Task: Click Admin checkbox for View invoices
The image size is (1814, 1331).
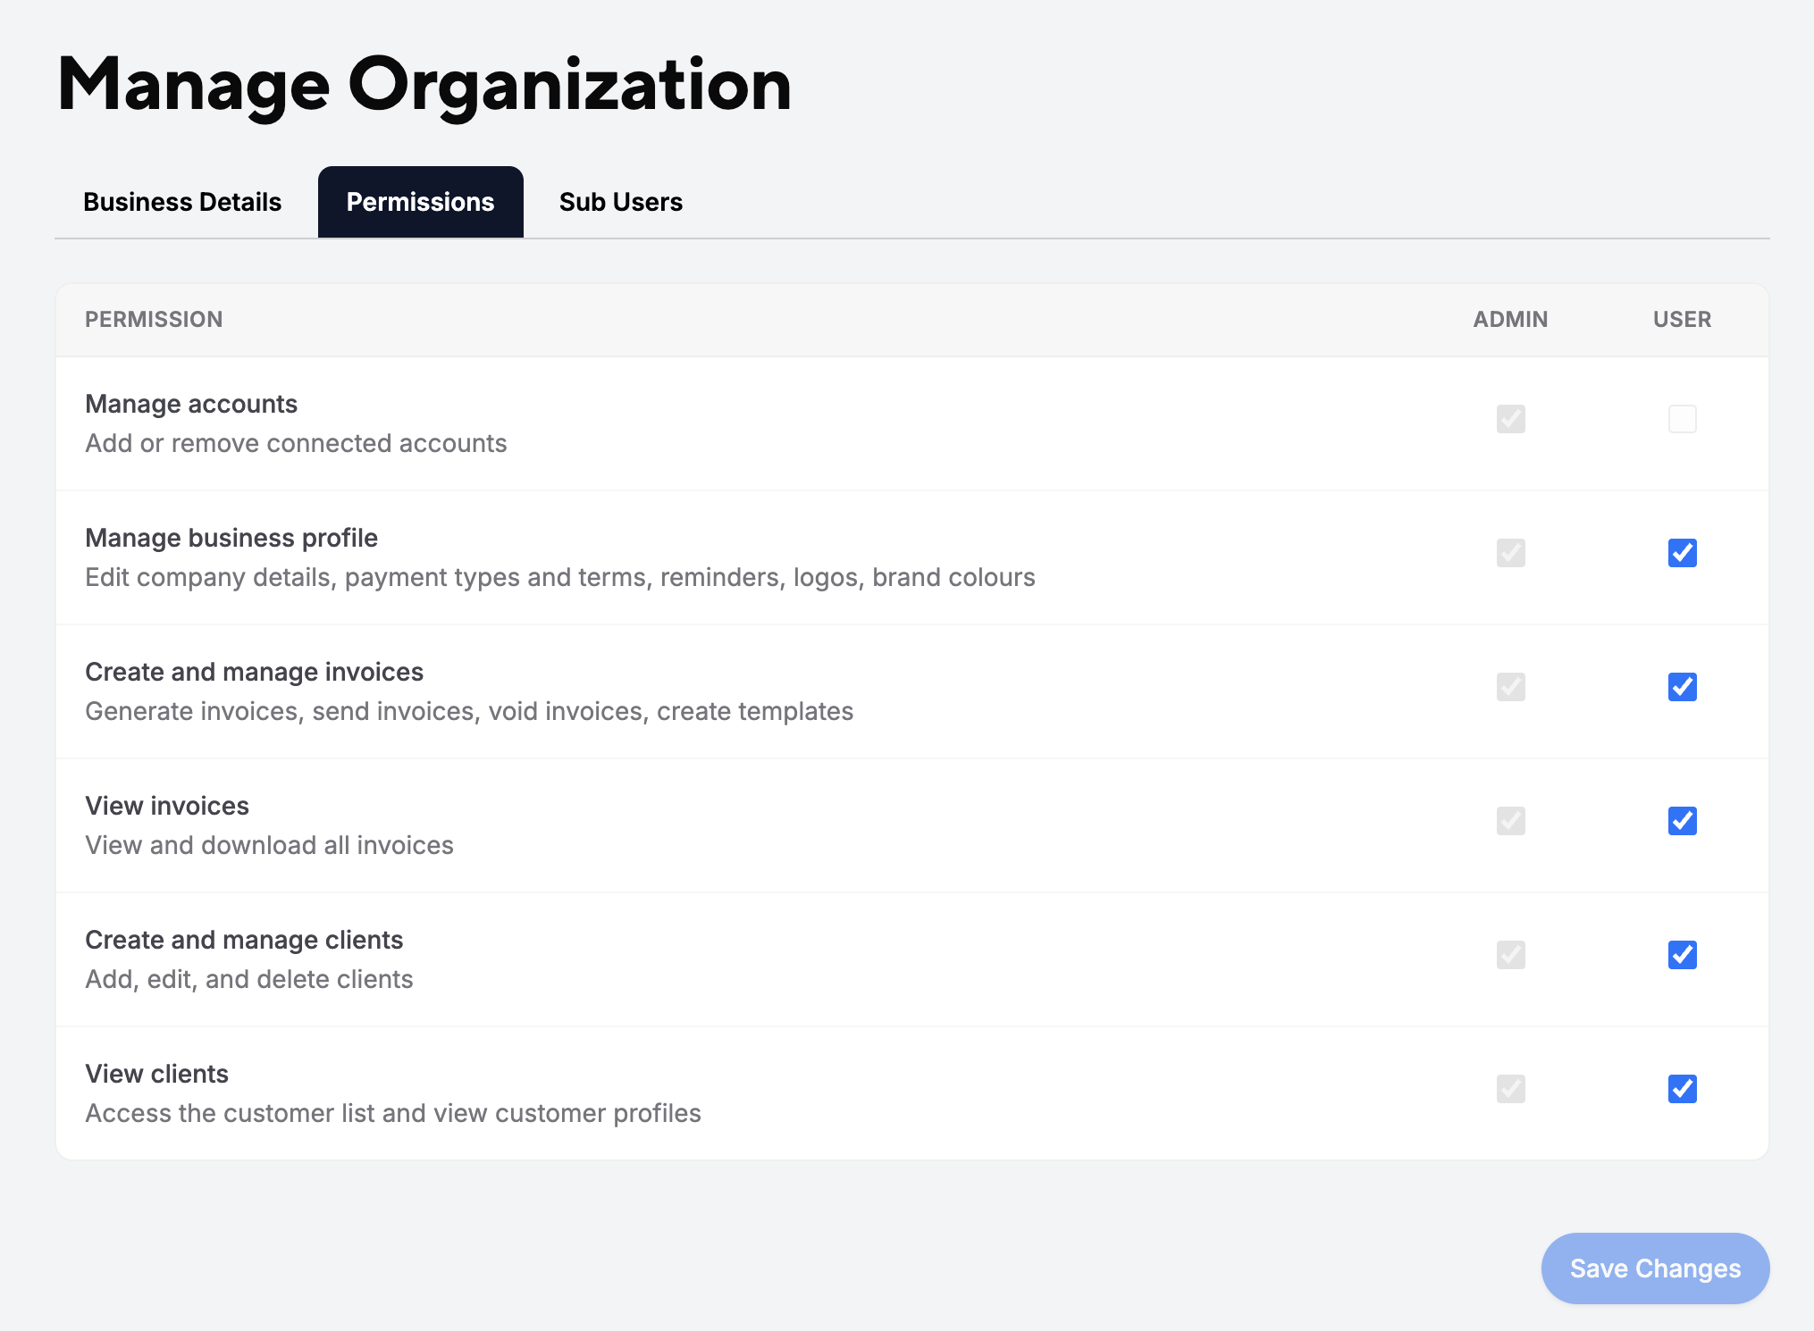Action: 1510,821
